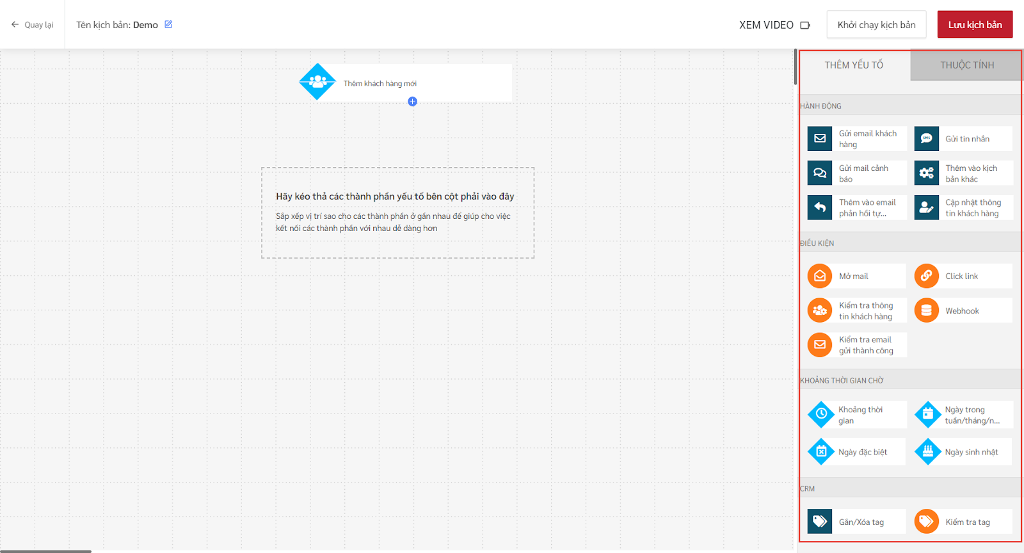Click the Webhook label
This screenshot has width=1024, height=553.
[x=962, y=311]
